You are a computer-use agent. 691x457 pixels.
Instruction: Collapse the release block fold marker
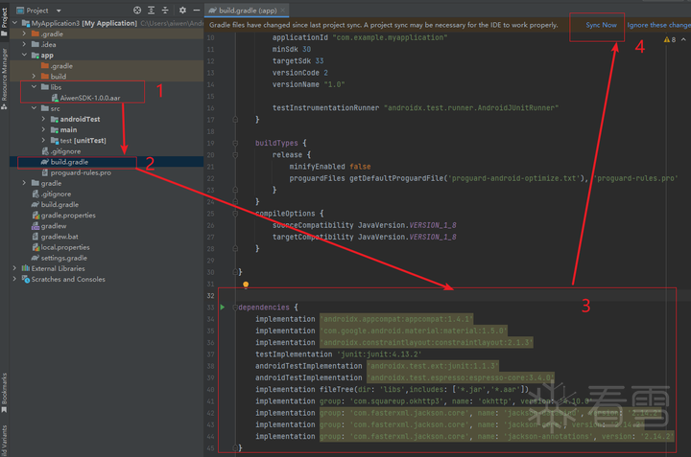(235, 155)
